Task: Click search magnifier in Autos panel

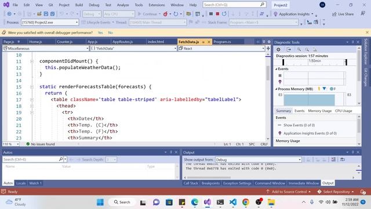Action: coord(61,159)
